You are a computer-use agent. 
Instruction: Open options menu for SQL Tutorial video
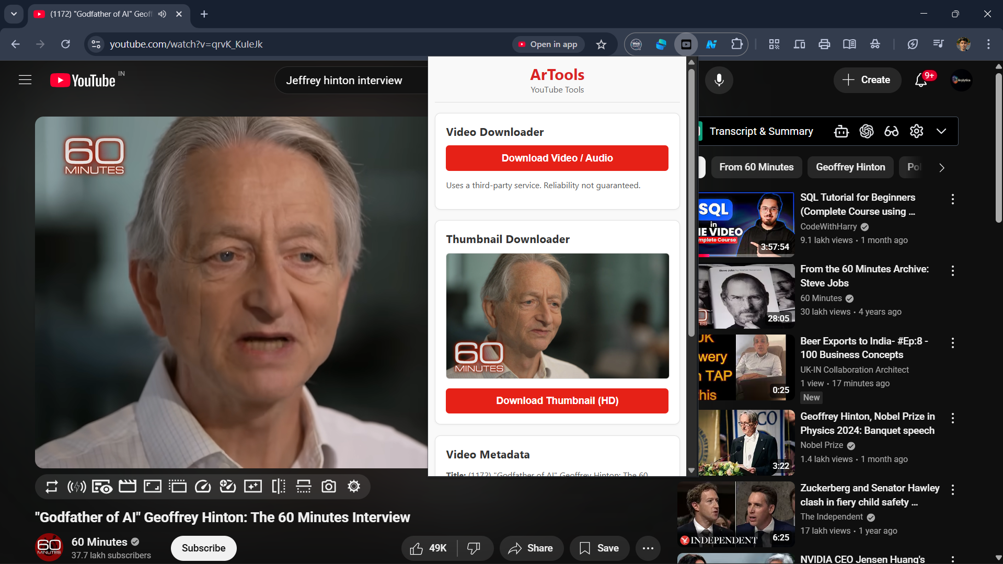click(953, 199)
